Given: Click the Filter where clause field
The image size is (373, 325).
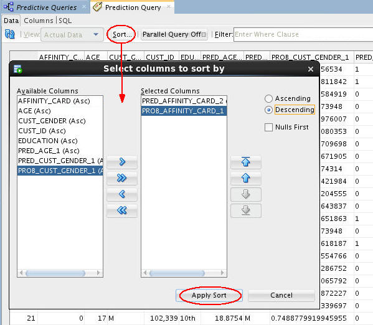Looking at the screenshot, I should point(303,34).
